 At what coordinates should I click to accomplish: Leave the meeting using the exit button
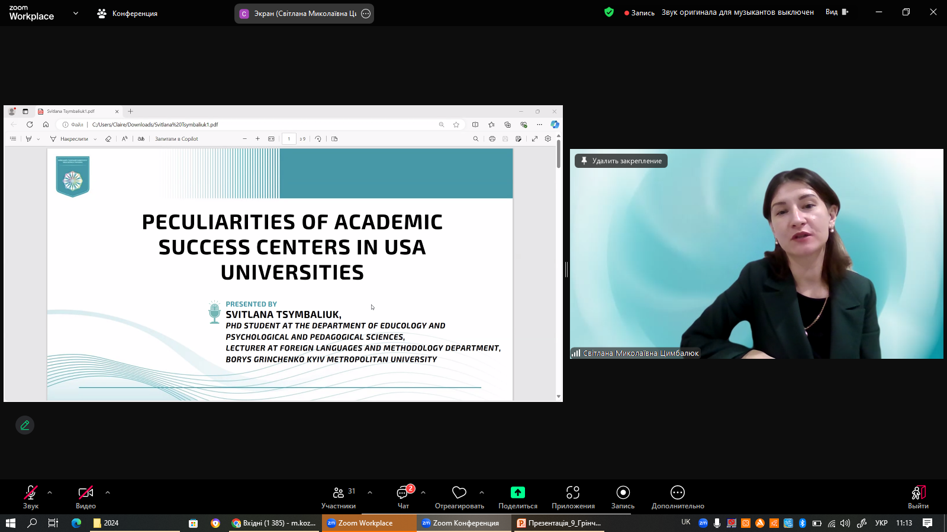tap(918, 497)
